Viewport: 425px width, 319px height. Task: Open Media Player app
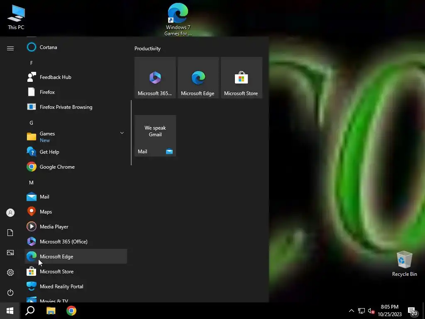76,226
